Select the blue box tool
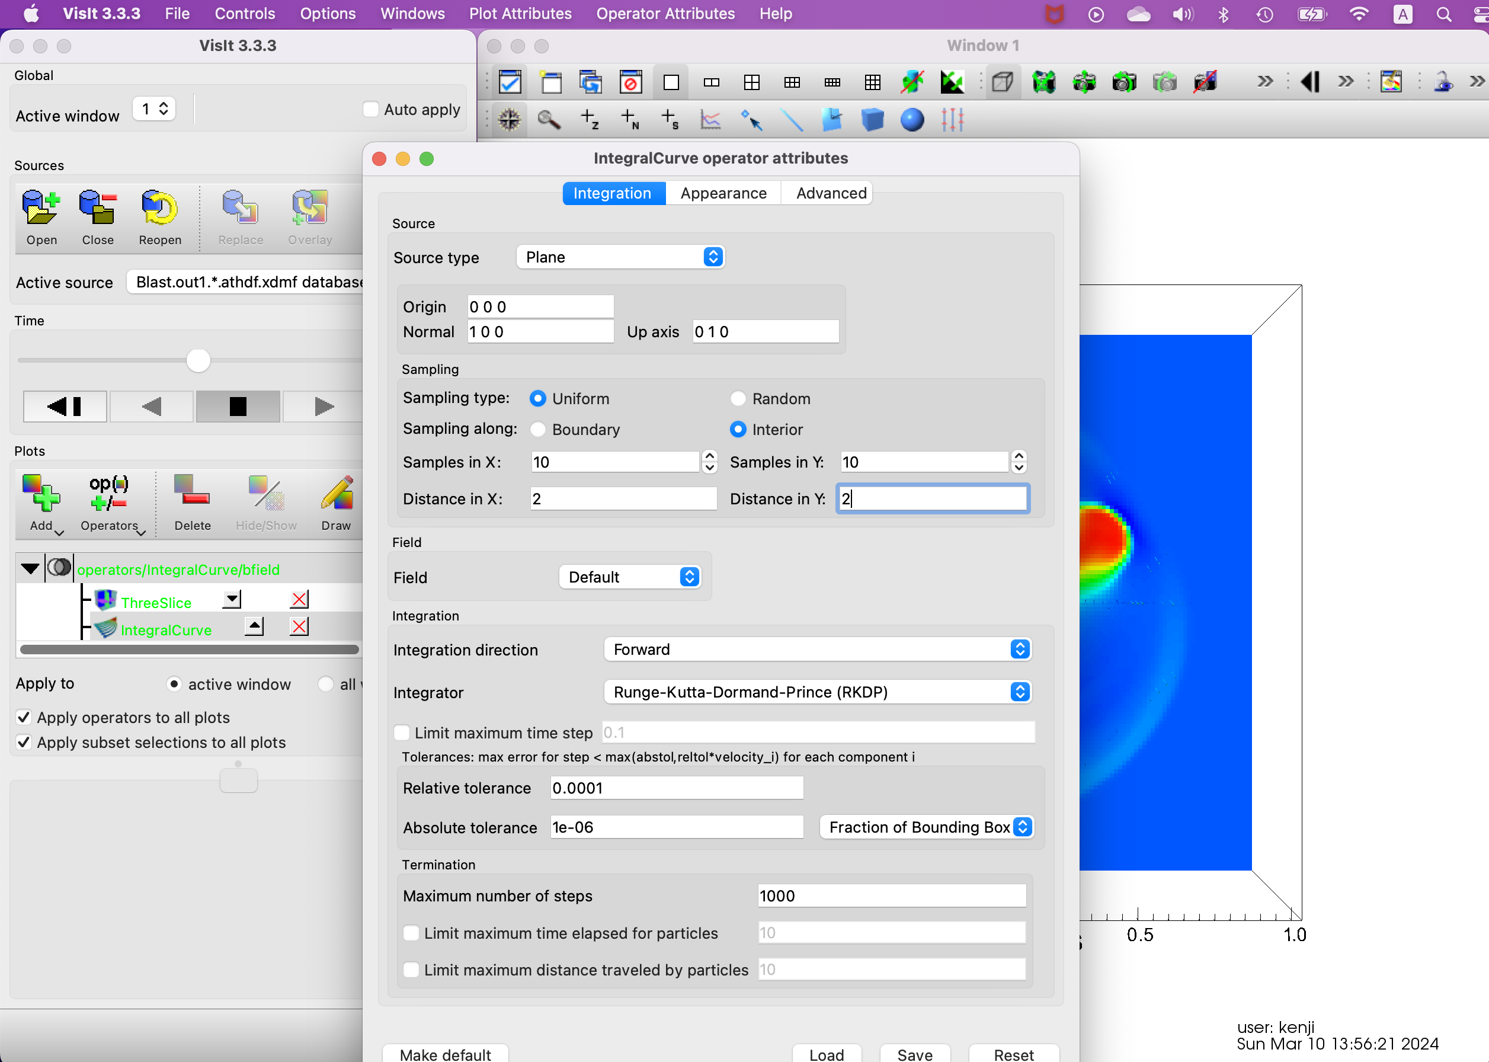The height and width of the screenshot is (1062, 1489). (872, 120)
